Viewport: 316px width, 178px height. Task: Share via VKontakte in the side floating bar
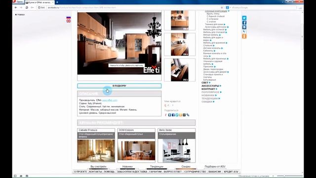[x=244, y=27]
